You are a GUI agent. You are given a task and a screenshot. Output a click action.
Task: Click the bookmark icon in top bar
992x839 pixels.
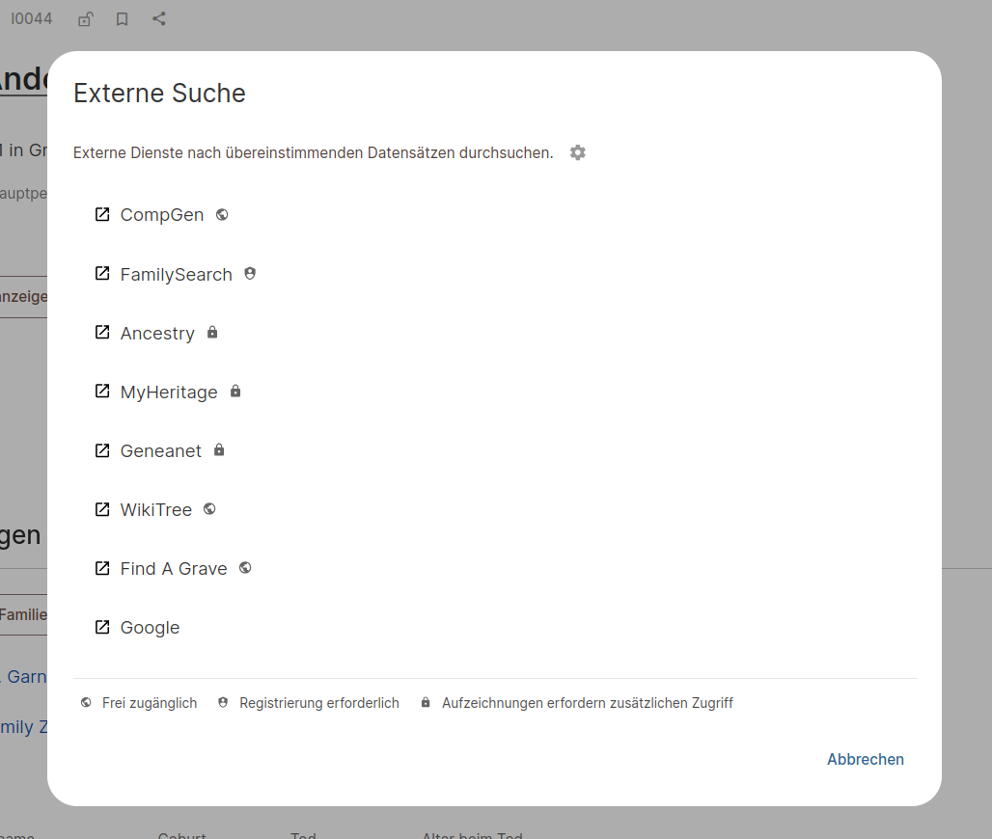point(123,19)
